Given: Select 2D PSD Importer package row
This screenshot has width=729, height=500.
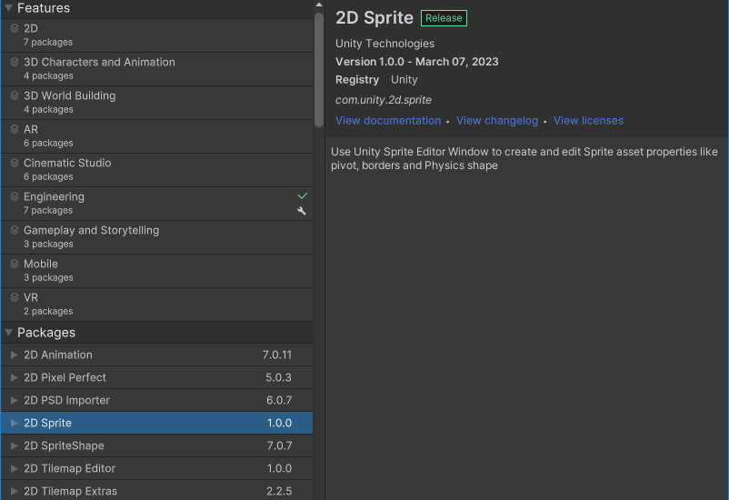Looking at the screenshot, I should (x=157, y=401).
